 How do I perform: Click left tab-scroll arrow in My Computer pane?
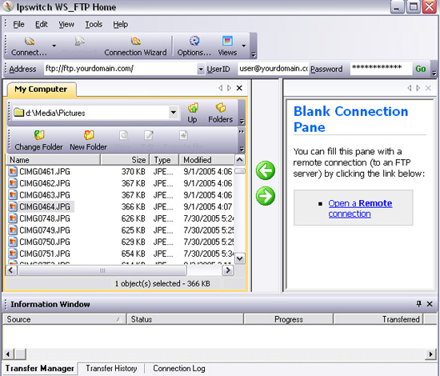click(x=221, y=88)
